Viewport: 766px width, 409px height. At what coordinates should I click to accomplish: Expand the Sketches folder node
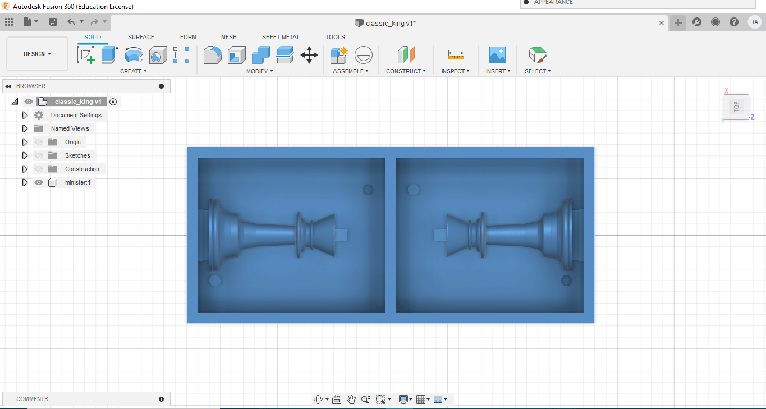pos(25,155)
